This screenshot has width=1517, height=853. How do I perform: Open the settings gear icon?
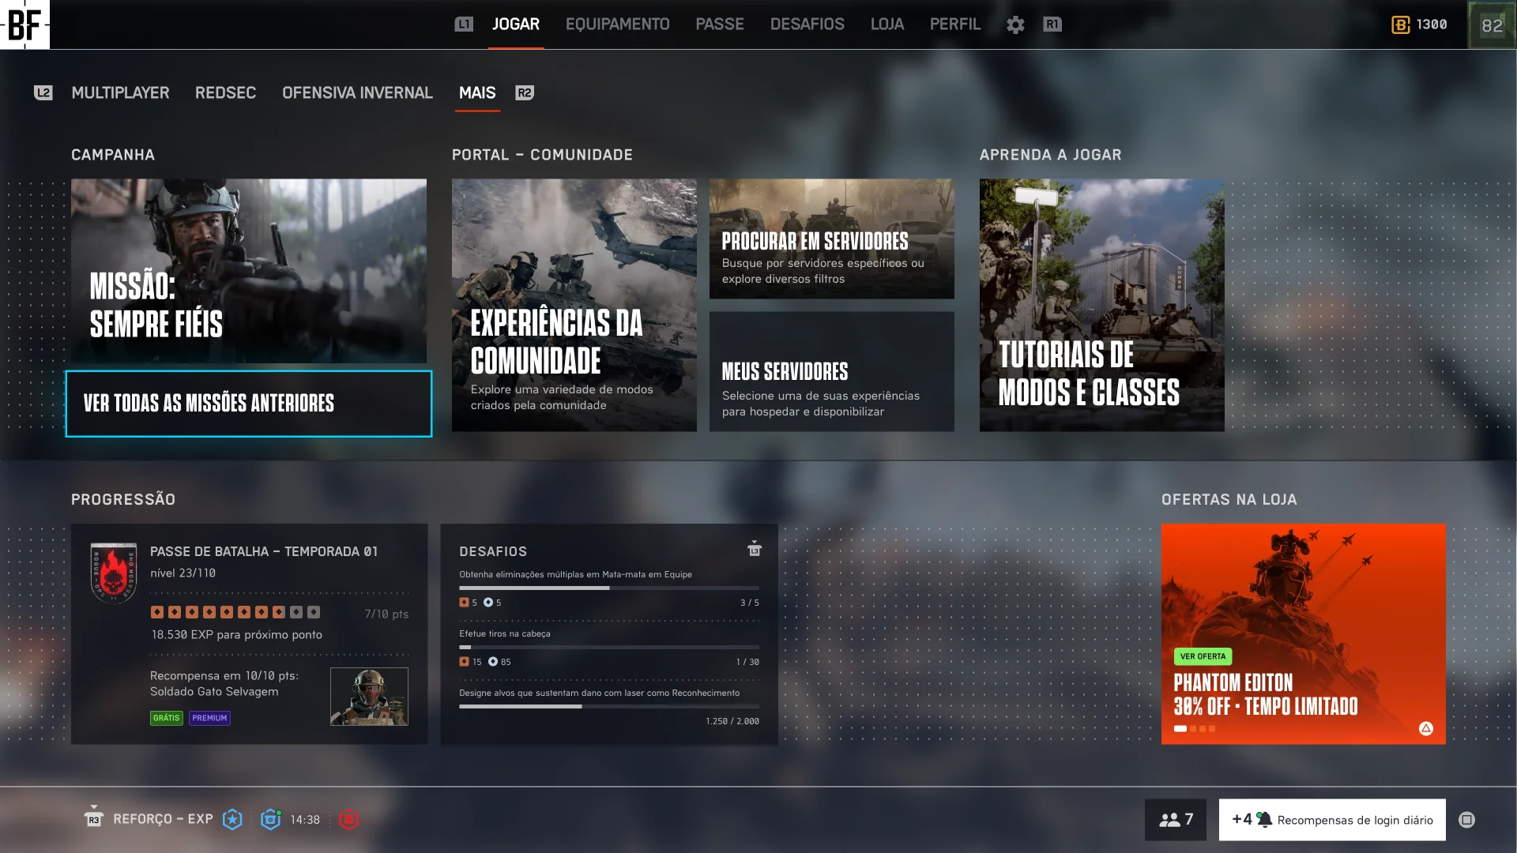(x=1015, y=24)
